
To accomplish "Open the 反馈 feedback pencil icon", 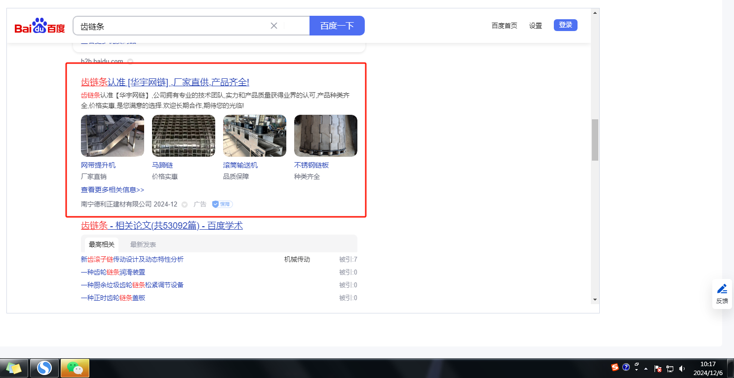I will 722,289.
